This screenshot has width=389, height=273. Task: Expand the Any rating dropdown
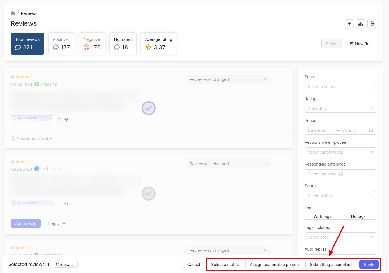340,109
